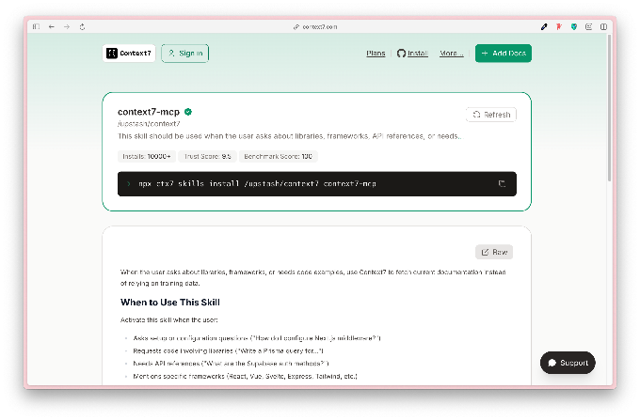This screenshot has height=420, width=640.
Task: Open the Raw view button
Action: coord(494,252)
